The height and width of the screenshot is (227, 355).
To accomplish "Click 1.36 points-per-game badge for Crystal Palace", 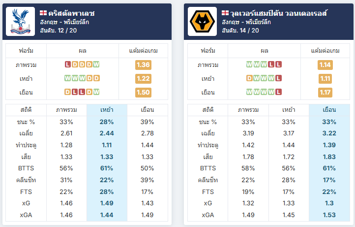I will coord(143,65).
